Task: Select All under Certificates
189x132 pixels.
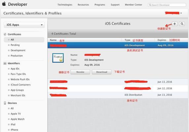Action: [24, 40]
